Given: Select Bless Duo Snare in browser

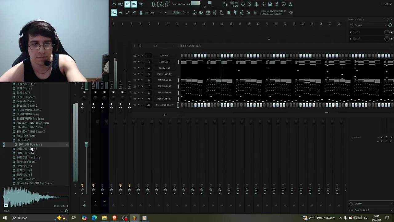Looking at the screenshot, I should 26,136.
